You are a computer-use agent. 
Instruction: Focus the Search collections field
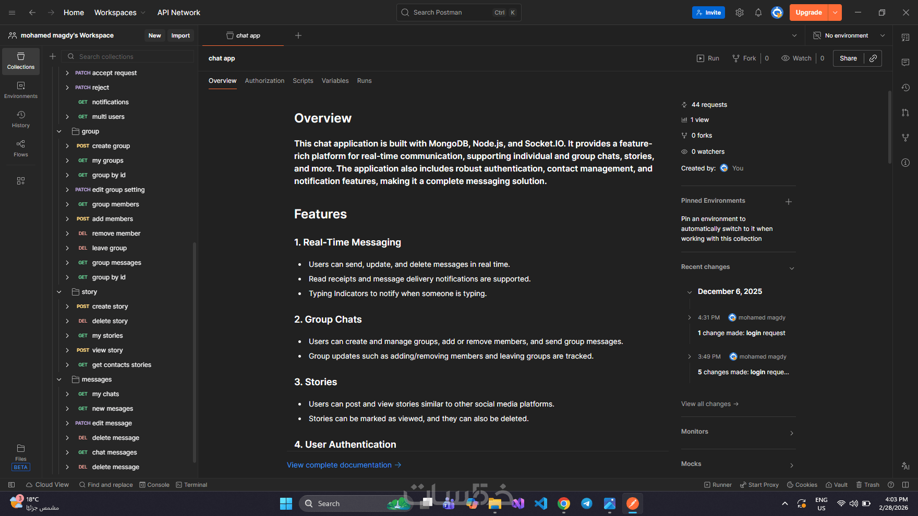point(128,56)
